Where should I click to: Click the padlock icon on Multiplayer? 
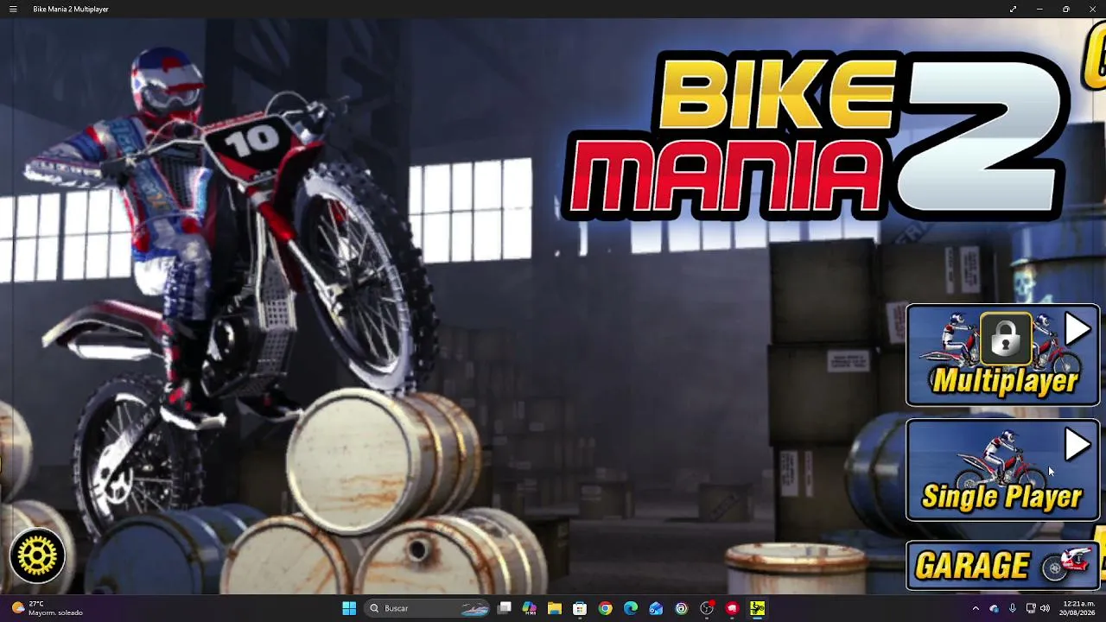click(1006, 338)
